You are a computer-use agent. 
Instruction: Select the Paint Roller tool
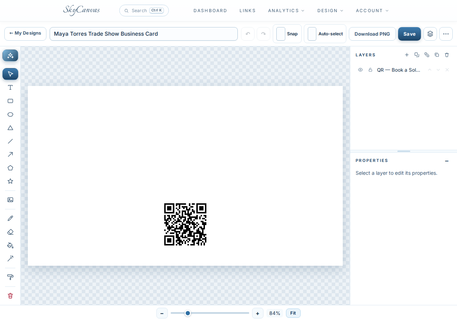[10, 277]
